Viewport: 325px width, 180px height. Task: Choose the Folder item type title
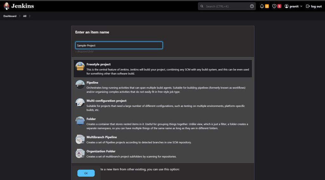(x=91, y=119)
